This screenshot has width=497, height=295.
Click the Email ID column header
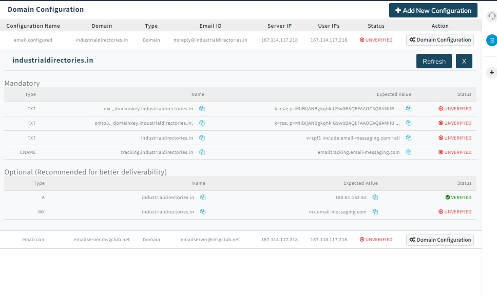(210, 26)
